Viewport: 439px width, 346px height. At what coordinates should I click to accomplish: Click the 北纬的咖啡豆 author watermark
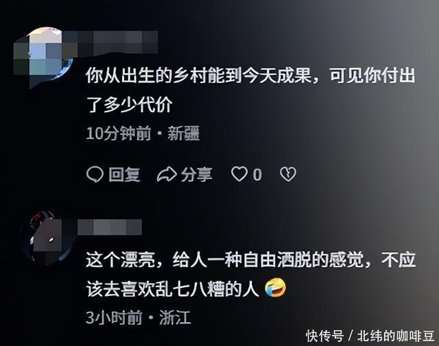click(396, 336)
